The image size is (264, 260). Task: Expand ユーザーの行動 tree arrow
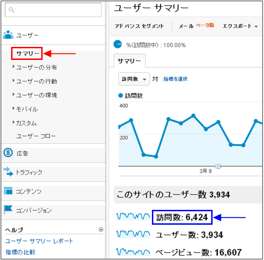tap(13, 80)
